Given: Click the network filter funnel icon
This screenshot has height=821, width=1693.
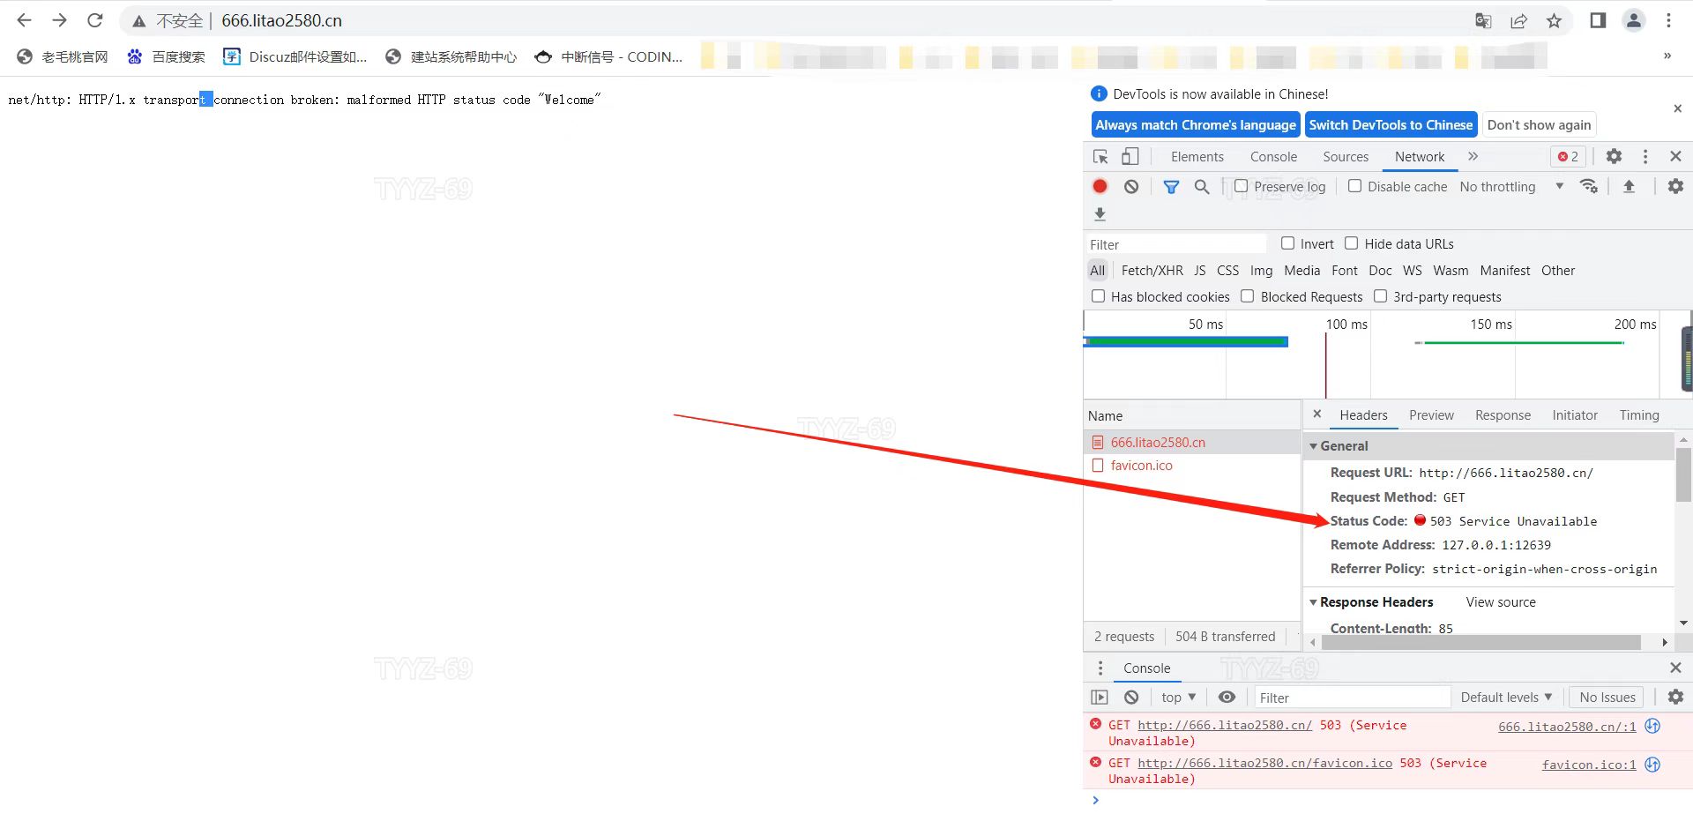Looking at the screenshot, I should tap(1171, 187).
